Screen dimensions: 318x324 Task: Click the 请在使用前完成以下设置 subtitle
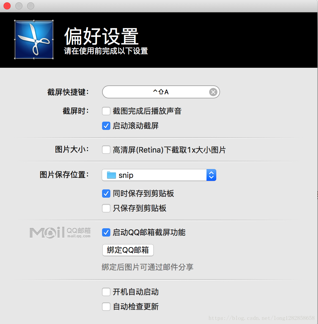pos(106,51)
